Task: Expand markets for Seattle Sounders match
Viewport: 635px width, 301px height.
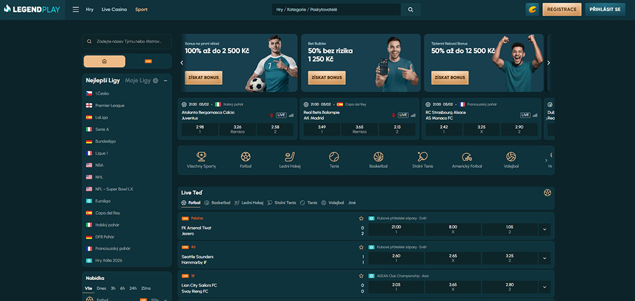Action: point(544,258)
